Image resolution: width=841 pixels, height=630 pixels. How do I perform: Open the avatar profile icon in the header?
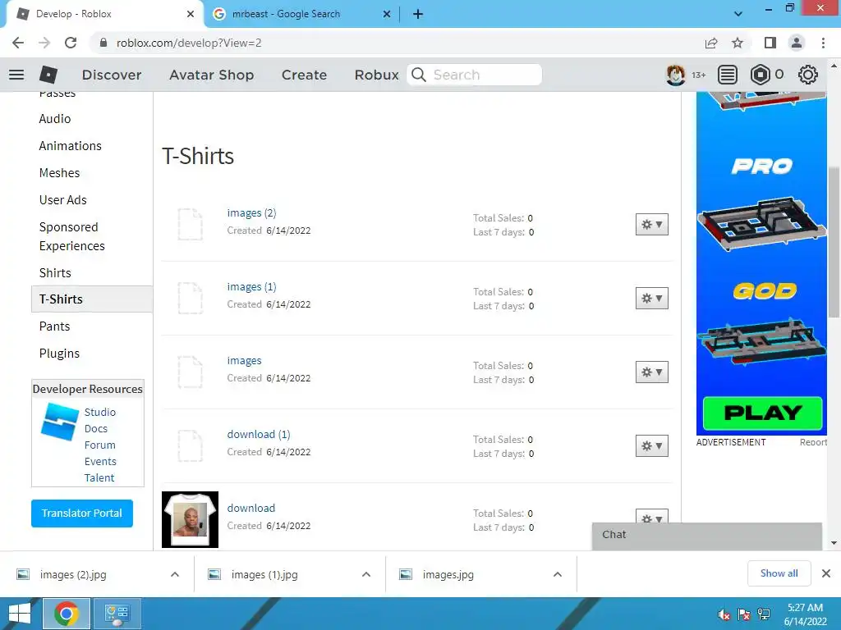click(x=675, y=75)
